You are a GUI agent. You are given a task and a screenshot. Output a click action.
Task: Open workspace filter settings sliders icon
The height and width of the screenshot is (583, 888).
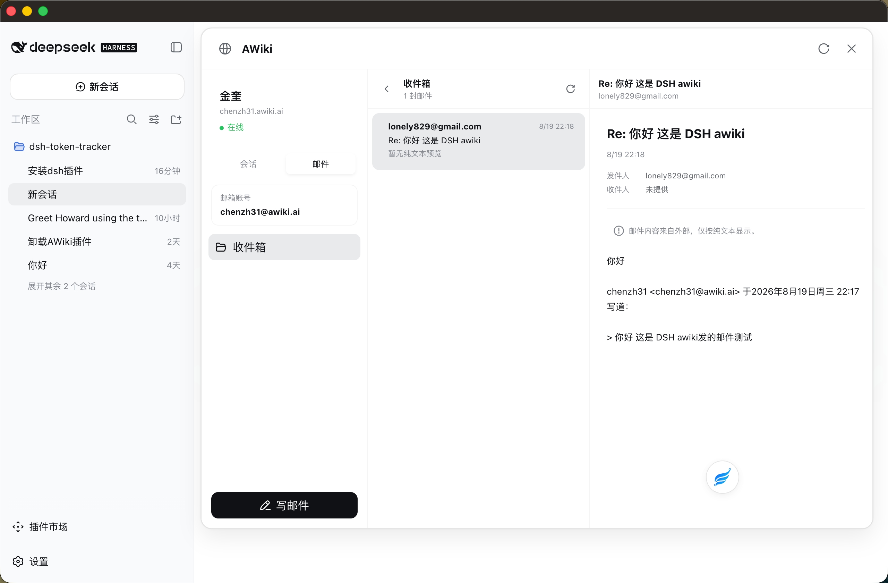(x=154, y=119)
